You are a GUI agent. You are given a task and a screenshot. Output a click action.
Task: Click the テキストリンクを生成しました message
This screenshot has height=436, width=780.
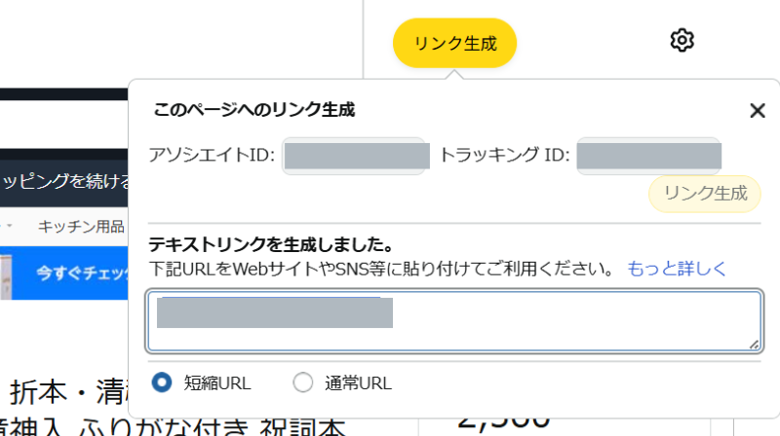[270, 245]
